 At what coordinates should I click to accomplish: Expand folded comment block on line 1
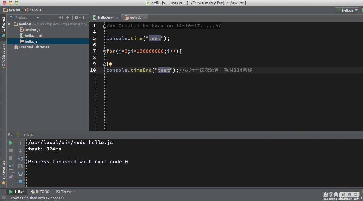click(x=105, y=26)
